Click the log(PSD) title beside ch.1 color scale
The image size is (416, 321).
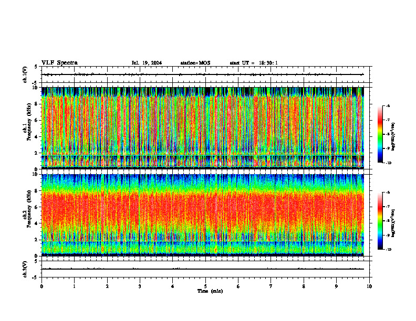393,137
